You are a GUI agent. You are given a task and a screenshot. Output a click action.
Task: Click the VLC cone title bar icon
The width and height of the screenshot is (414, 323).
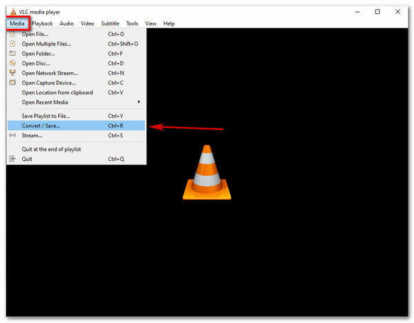[x=13, y=12]
